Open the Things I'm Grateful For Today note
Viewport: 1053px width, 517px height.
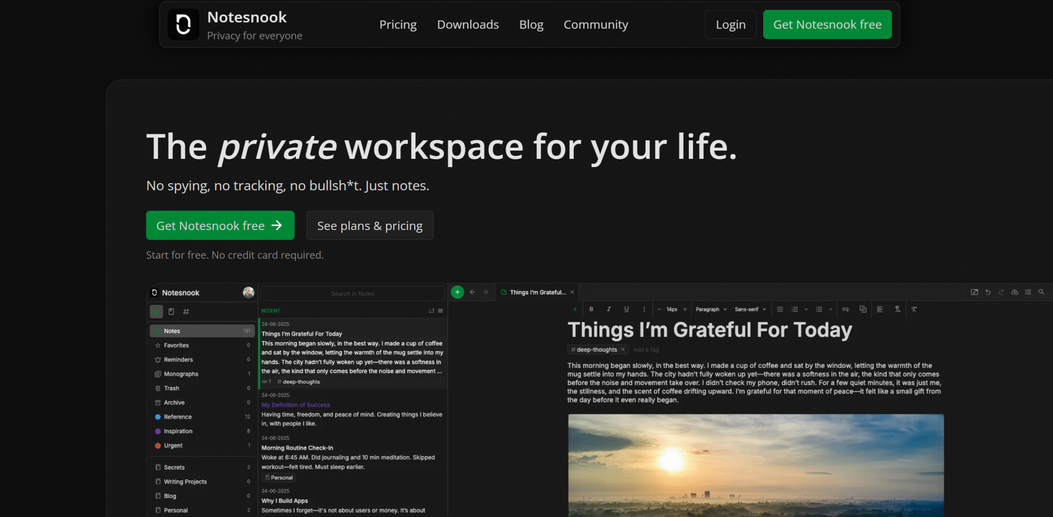(x=353, y=353)
